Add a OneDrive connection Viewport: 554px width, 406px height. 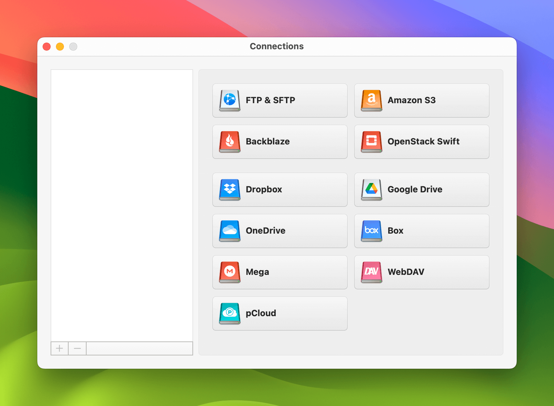pos(280,231)
